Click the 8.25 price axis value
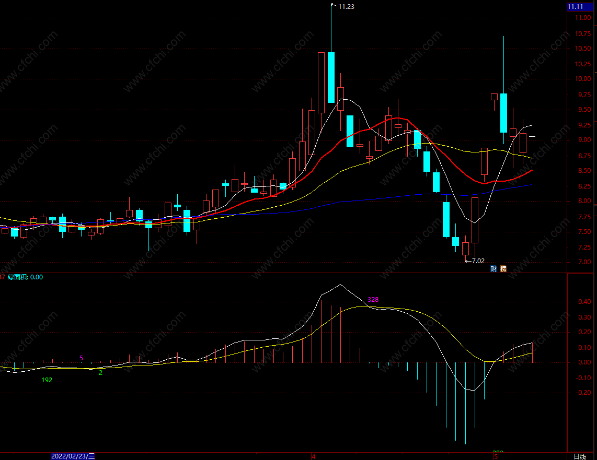The width and height of the screenshot is (597, 460). click(584, 186)
